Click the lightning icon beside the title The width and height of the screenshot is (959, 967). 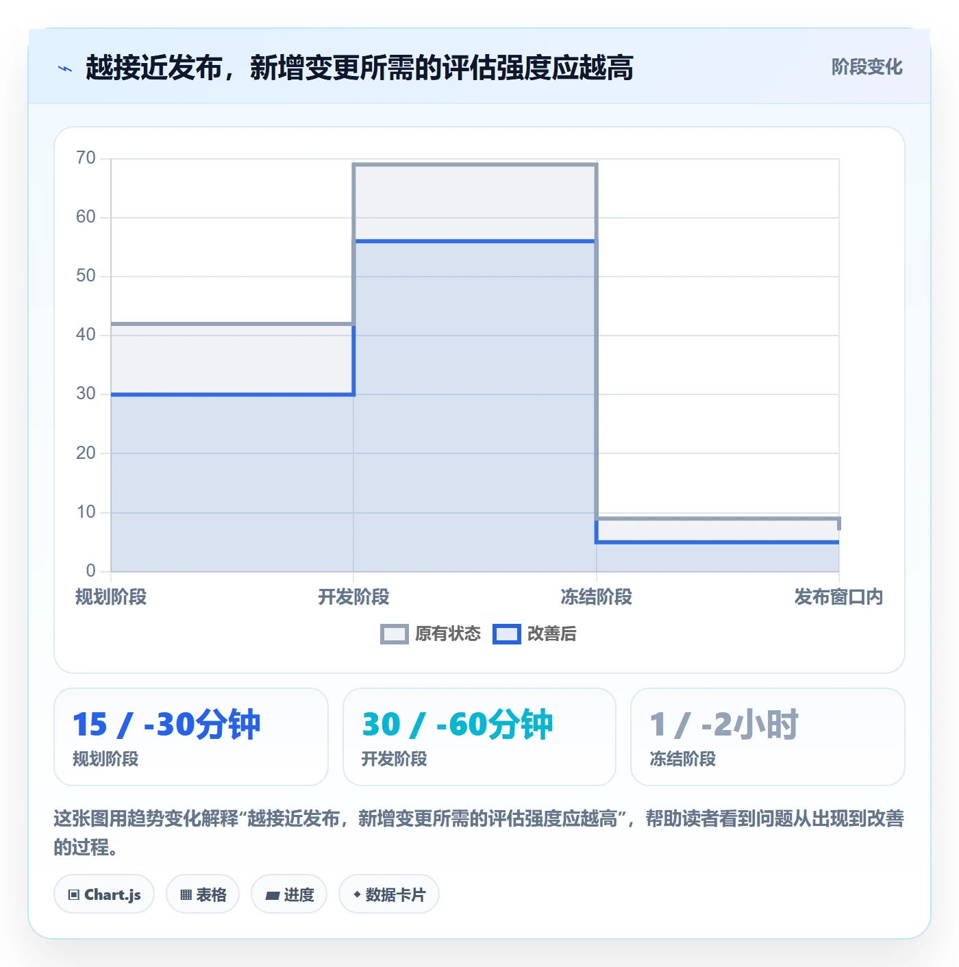pos(65,68)
